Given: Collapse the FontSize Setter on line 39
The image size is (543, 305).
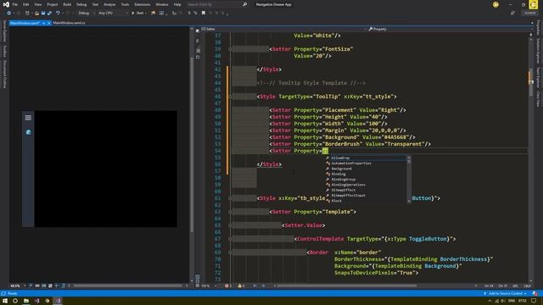Looking at the screenshot, I should [x=230, y=49].
